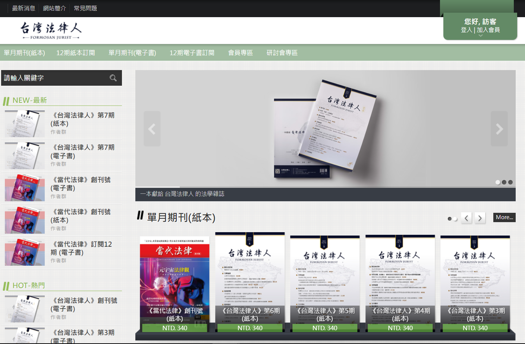Show previous journals in 單月期刊 carousel
The image size is (525, 344).
[x=466, y=218]
